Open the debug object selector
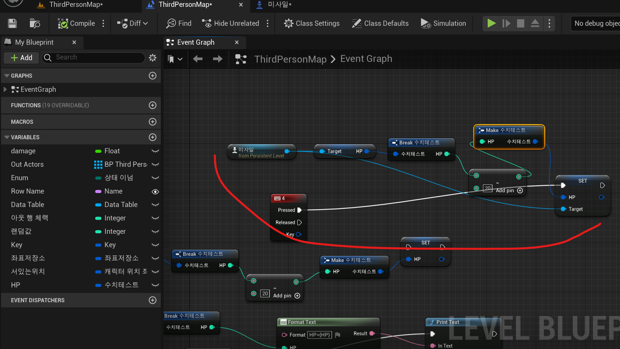Image resolution: width=620 pixels, height=349 pixels. click(x=595, y=23)
